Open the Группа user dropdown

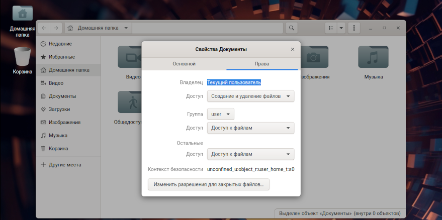point(220,114)
